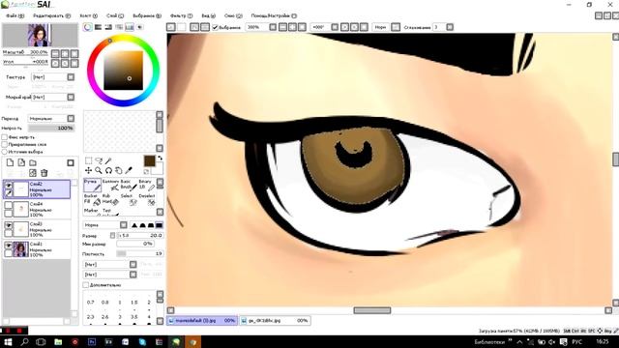This screenshot has width=619, height=348.
Task: Toggle visibility of the topmost selected layer
Action: click(9, 185)
